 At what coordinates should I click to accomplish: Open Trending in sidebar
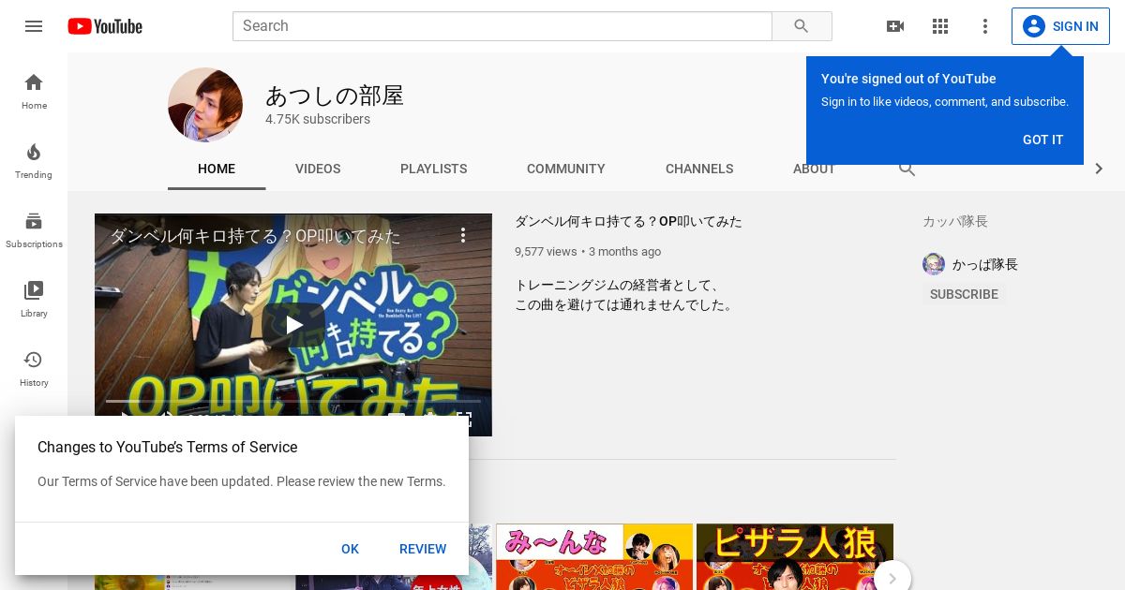pos(34,160)
